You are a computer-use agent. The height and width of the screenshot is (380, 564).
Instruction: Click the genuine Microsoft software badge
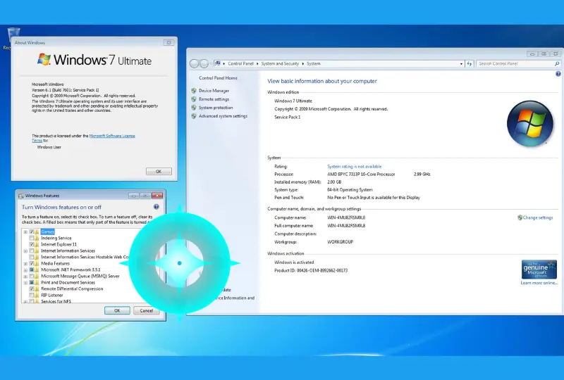(539, 270)
